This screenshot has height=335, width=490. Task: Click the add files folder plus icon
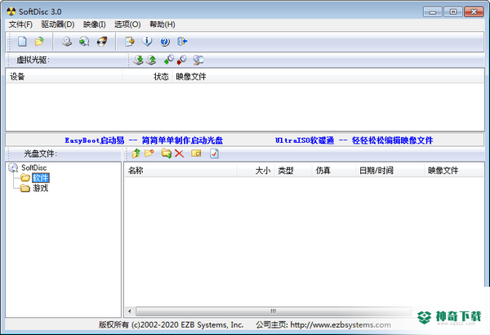167,154
